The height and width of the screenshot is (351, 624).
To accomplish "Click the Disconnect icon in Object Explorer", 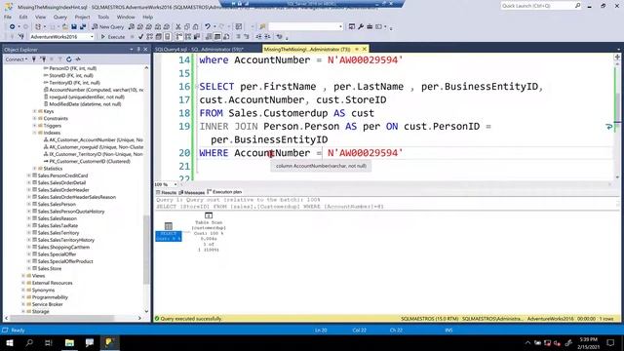I will (x=43, y=59).
